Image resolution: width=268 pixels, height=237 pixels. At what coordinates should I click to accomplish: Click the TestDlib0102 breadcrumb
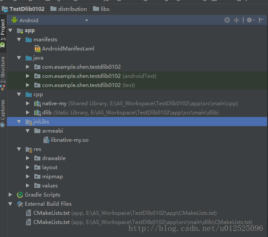pyautogui.click(x=23, y=9)
